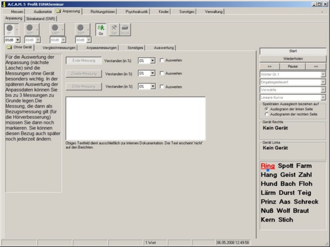Screen dimensions: 330x247
Task: Open Verstanden percent dropdown for Zweite Messung
Action: (153, 73)
